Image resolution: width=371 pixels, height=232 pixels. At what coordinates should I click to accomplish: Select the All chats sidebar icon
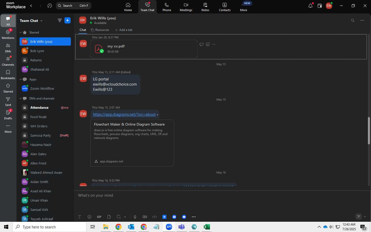(8, 21)
